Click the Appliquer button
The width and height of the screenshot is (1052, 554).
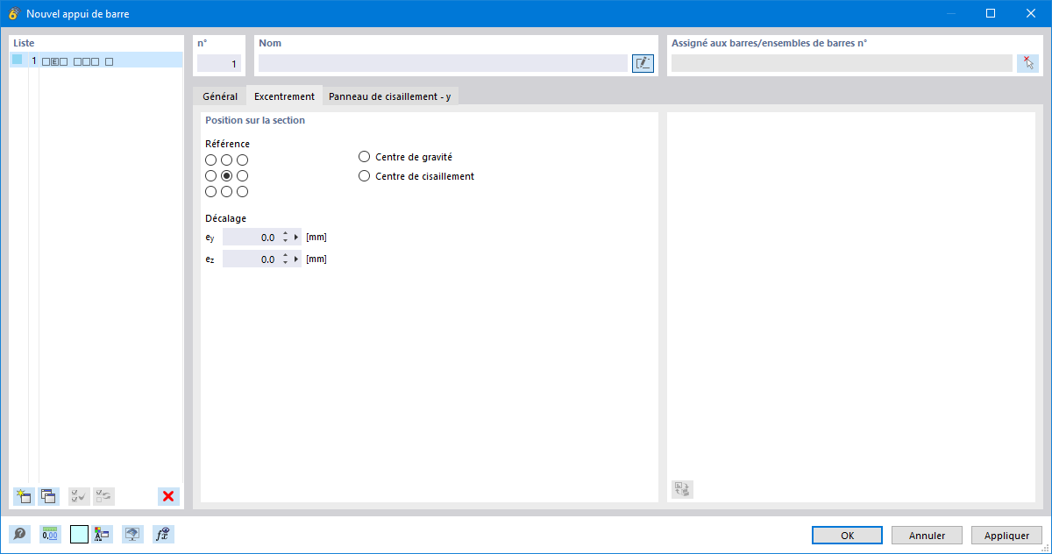point(1006,535)
